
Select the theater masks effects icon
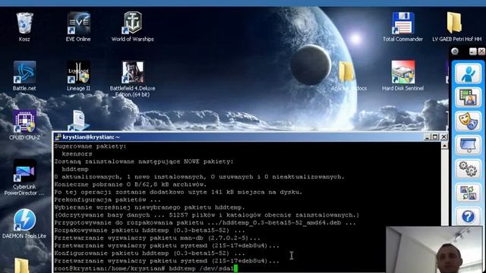point(468,121)
